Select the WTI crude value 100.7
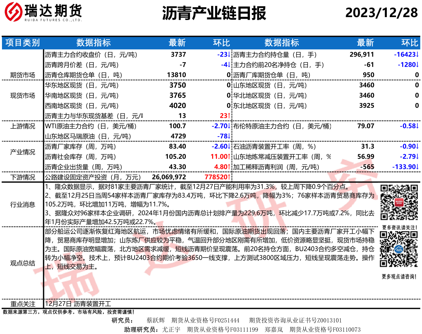The height and width of the screenshot is (334, 422). (177, 126)
